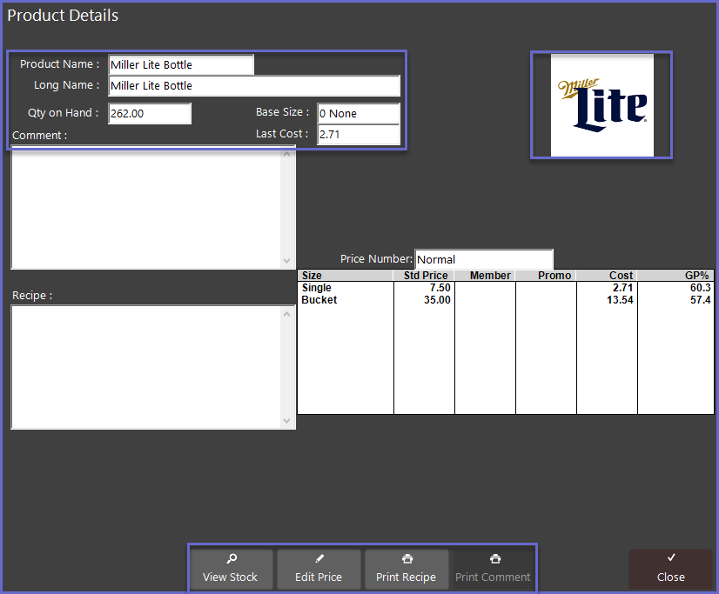Image resolution: width=719 pixels, height=594 pixels.
Task: Click the Close checkmark icon
Action: click(x=670, y=558)
